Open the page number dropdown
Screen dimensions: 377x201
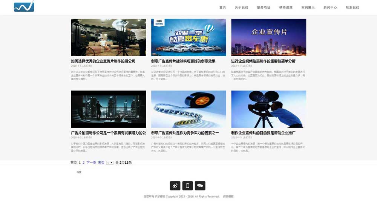coord(110,163)
